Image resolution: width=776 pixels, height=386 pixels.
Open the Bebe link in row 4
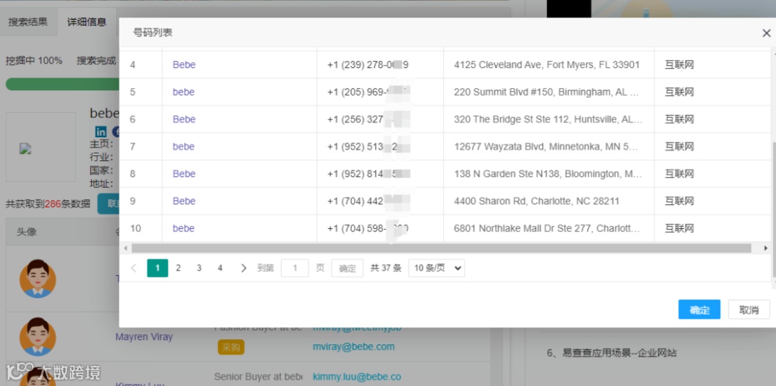point(184,65)
